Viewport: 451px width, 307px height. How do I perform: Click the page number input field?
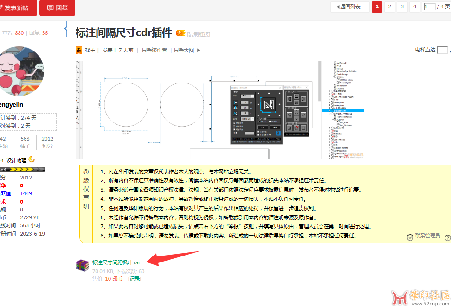tap(430, 6)
